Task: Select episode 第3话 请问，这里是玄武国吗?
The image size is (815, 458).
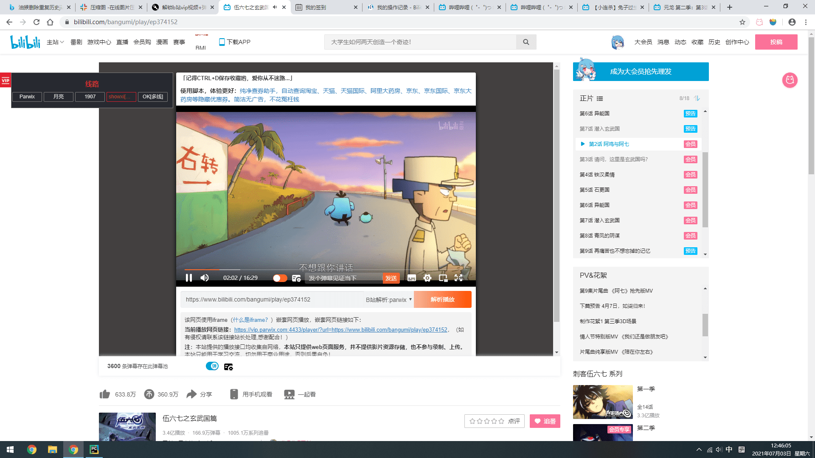Action: point(638,159)
